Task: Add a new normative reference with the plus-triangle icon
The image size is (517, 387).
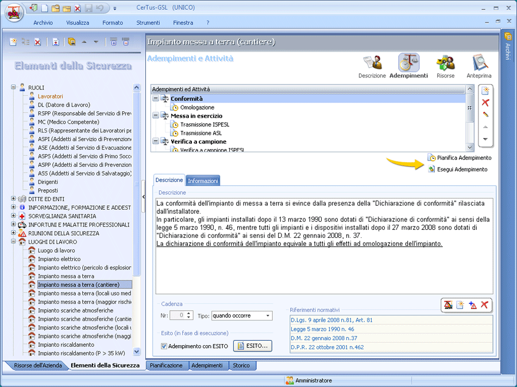Action: [x=473, y=305]
